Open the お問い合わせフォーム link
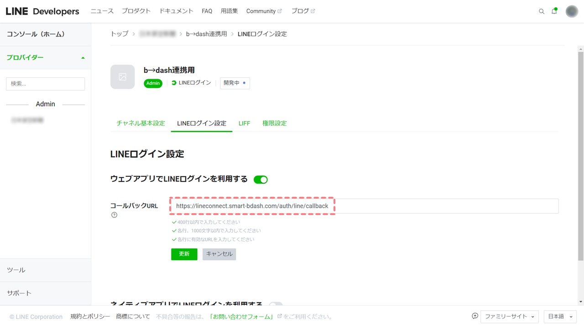This screenshot has height=328, width=584. tap(242, 317)
